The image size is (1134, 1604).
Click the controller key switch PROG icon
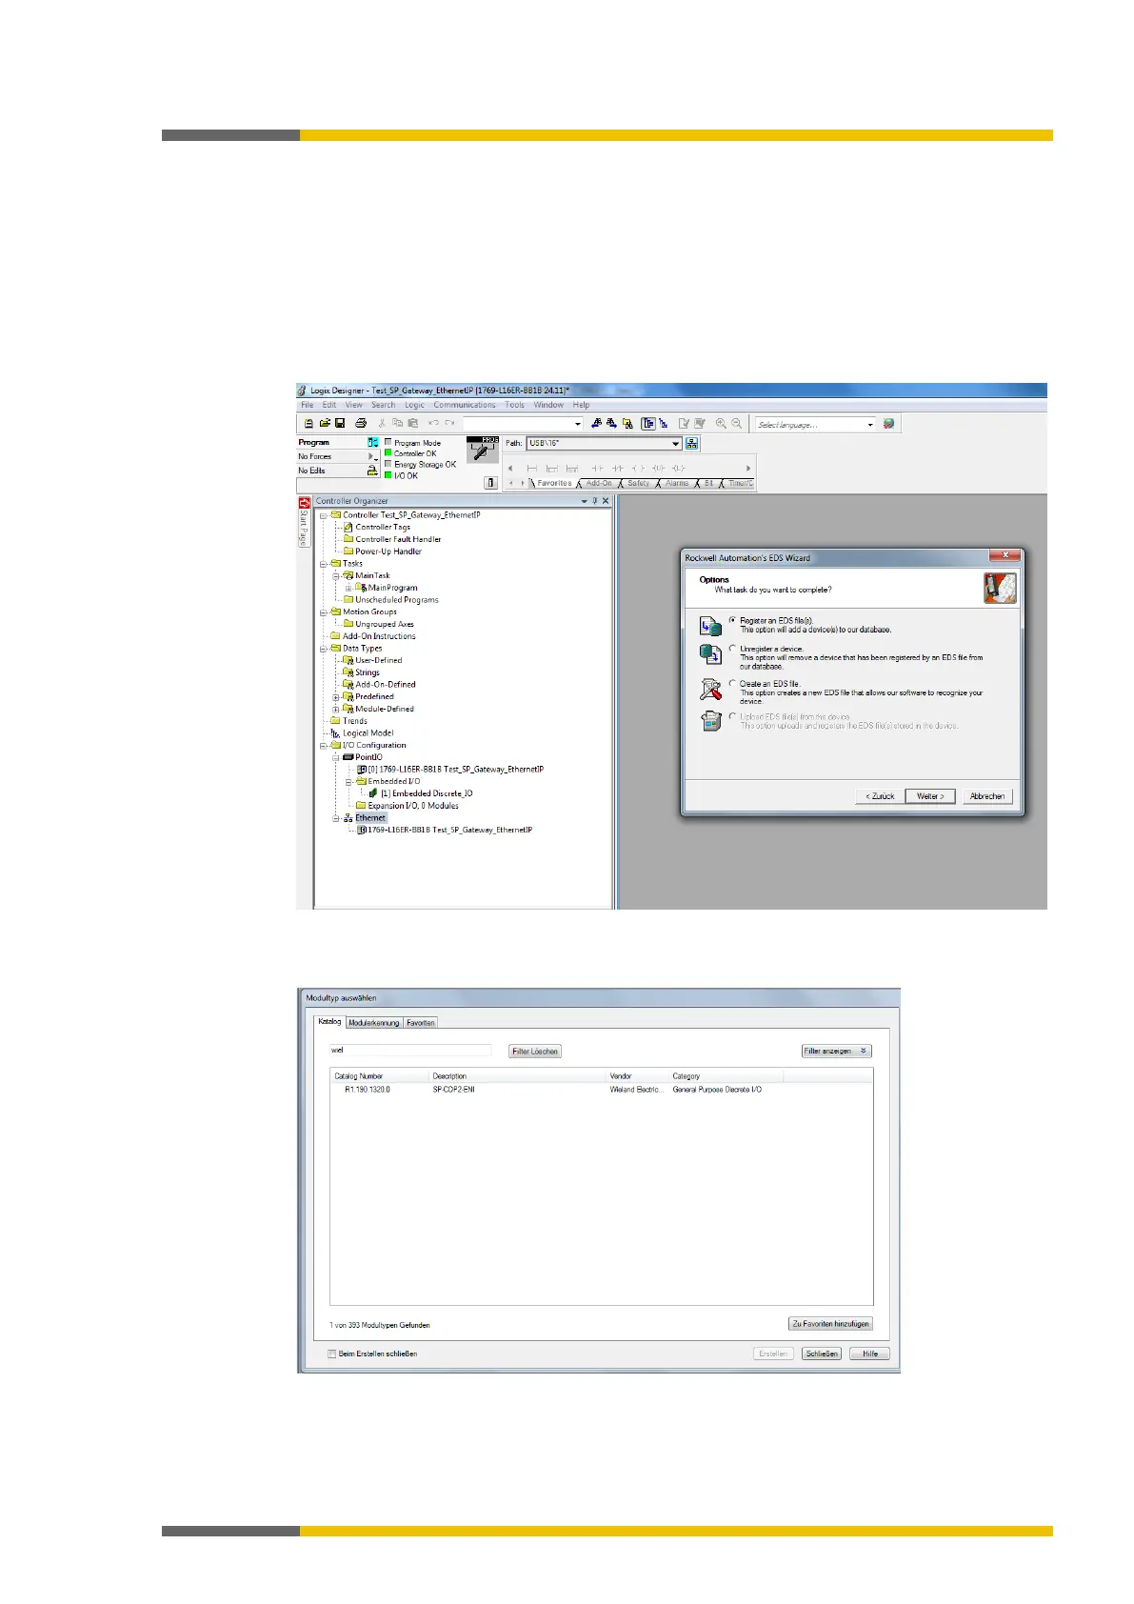coord(483,449)
